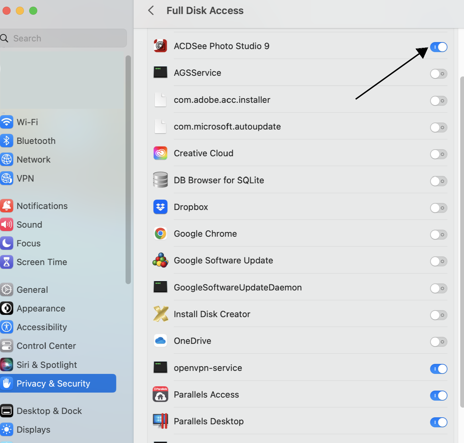Open Privacy & Security settings
Viewport: 464px width, 443px height.
coord(58,383)
